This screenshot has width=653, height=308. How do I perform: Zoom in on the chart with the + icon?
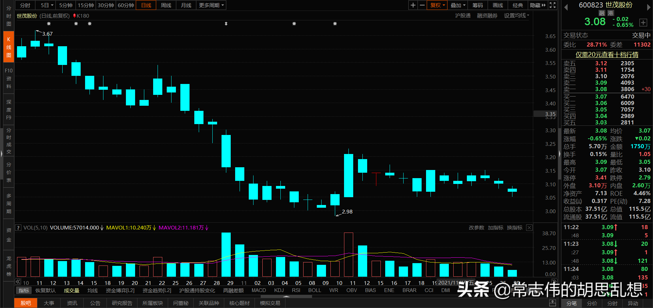[x=412, y=5]
